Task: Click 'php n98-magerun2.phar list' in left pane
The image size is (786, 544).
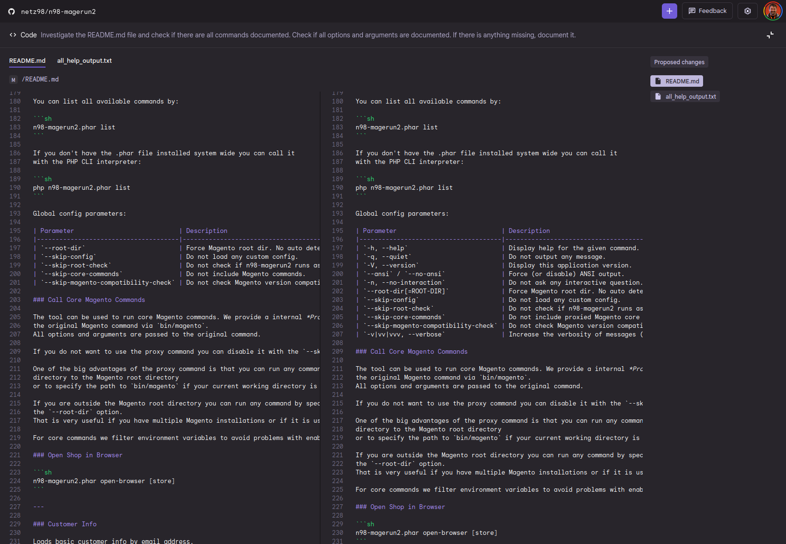Action: [81, 188]
